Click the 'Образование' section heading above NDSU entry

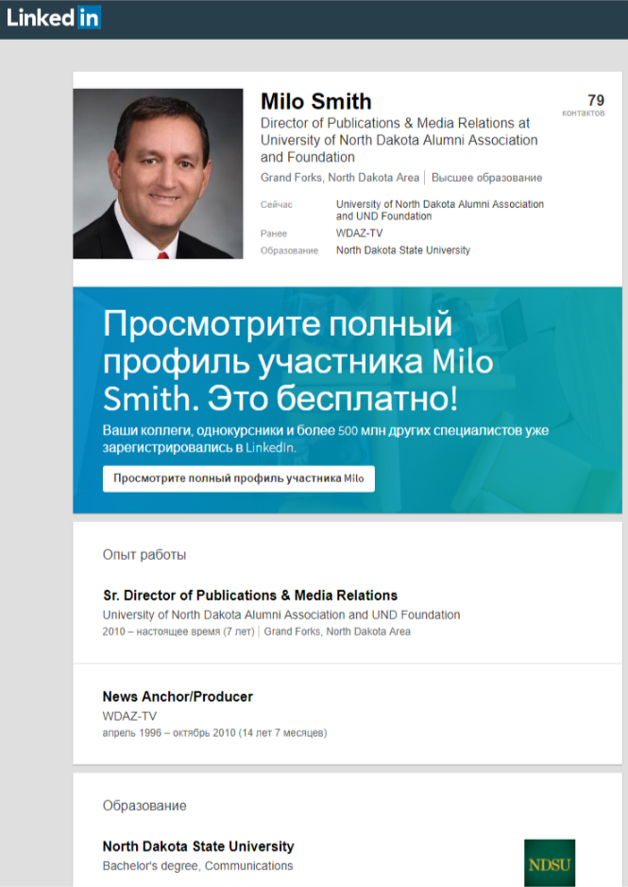pyautogui.click(x=144, y=806)
